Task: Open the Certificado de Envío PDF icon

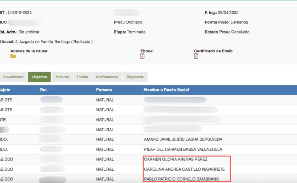Action: (x=196, y=56)
